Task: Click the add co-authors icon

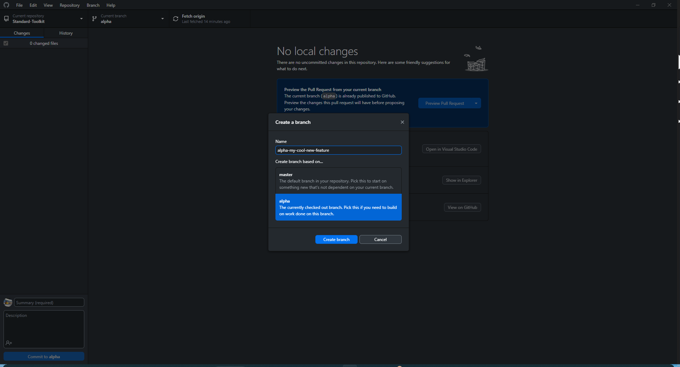Action: (9, 343)
